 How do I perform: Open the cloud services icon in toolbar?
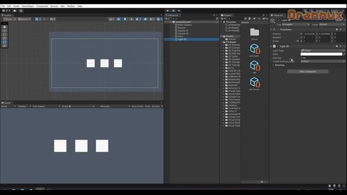click(15, 11)
